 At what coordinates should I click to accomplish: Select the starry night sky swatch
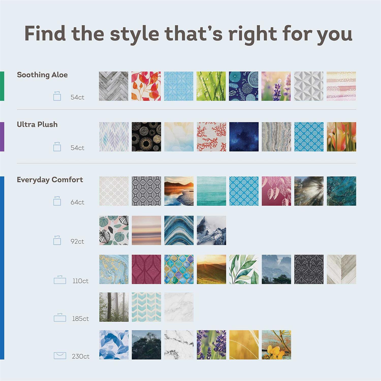pyautogui.click(x=244, y=137)
